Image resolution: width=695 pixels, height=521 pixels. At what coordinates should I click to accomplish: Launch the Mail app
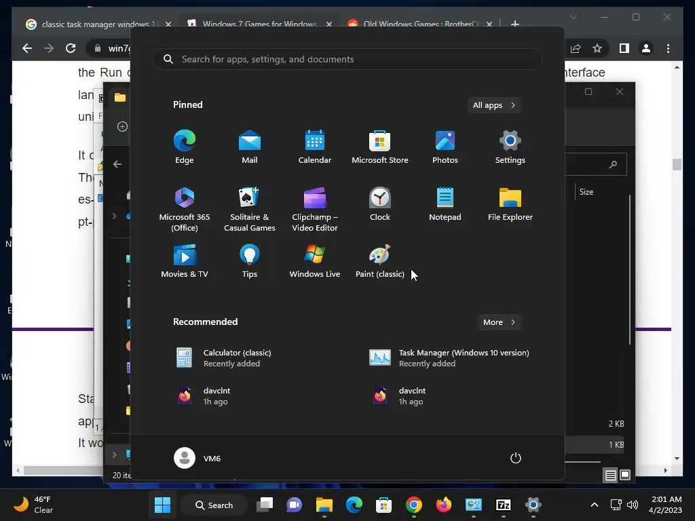250,147
